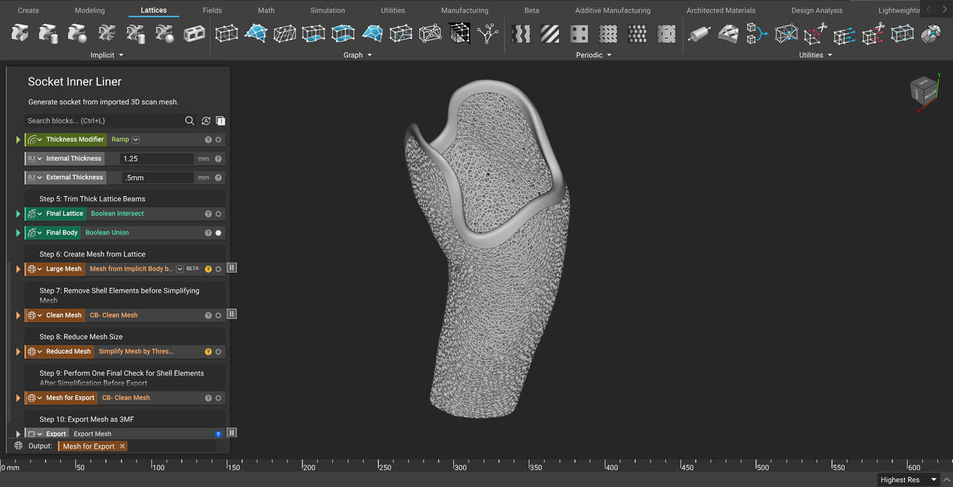Click the search magnifier in the blocks field
This screenshot has width=953, height=487.
189,121
